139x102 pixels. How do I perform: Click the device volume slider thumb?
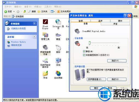[90, 43]
